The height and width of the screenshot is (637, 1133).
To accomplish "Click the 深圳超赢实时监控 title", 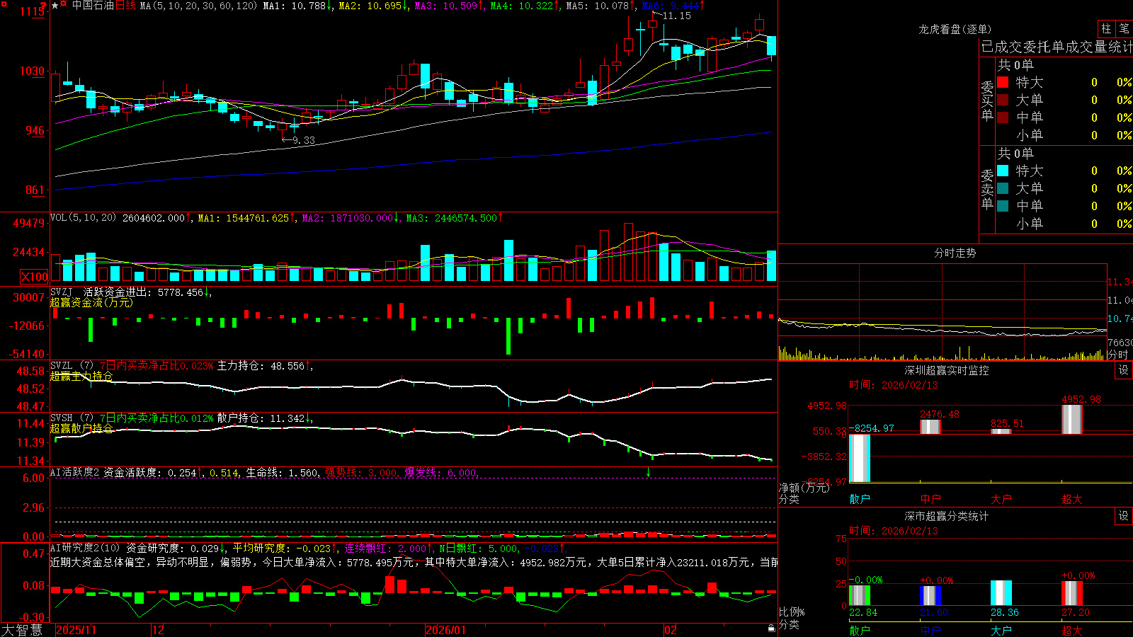I will [x=946, y=370].
